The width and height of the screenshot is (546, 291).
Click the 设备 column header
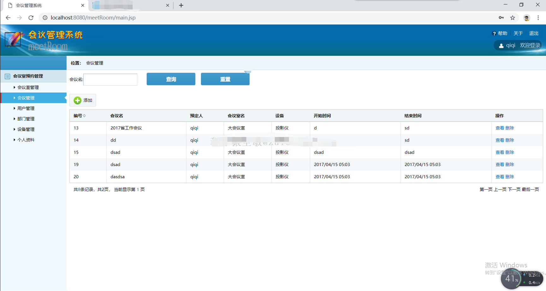click(x=279, y=116)
